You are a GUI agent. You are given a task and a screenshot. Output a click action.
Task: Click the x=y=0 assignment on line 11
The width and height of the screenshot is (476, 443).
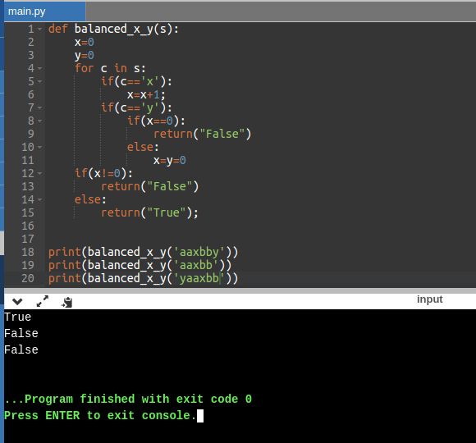coord(169,160)
